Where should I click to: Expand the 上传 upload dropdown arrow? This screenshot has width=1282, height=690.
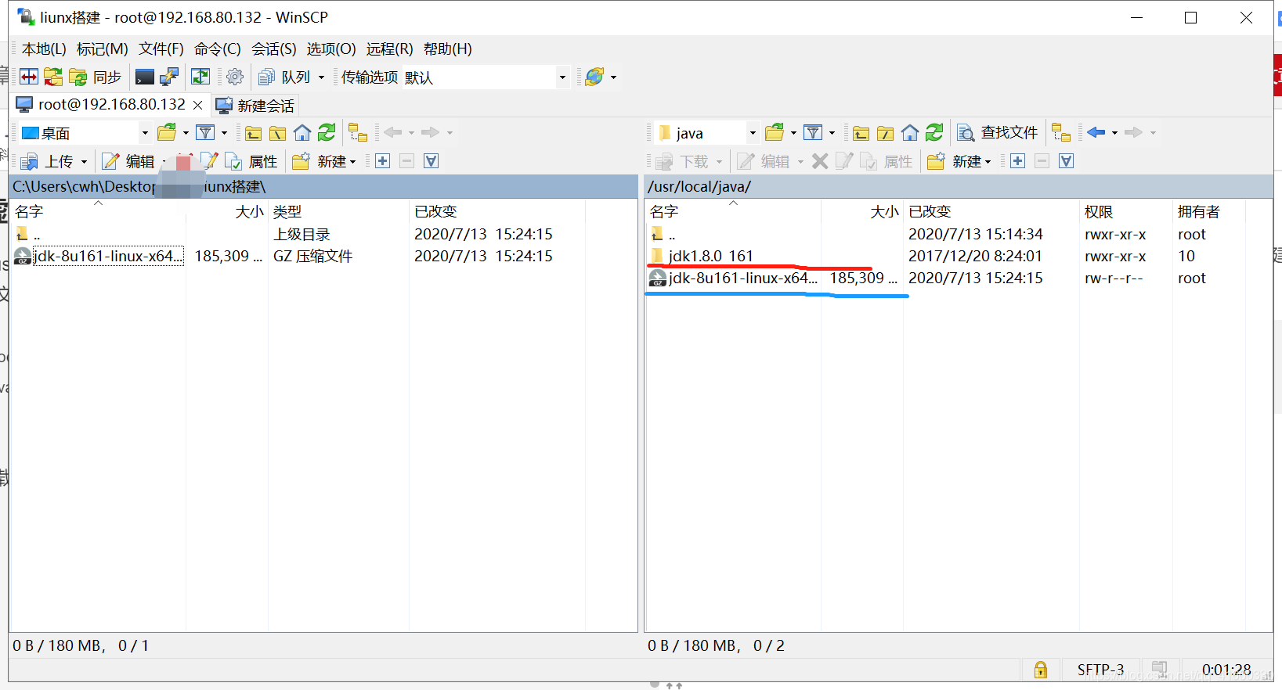click(84, 162)
